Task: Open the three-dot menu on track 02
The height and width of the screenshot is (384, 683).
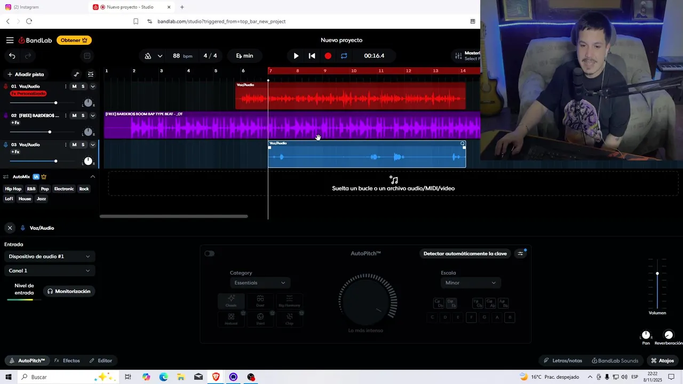Action: point(66,116)
